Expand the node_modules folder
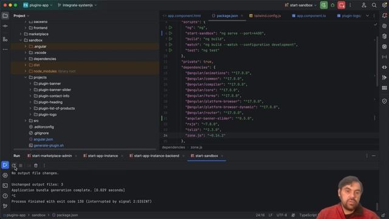The width and height of the screenshot is (389, 219). 26,71
